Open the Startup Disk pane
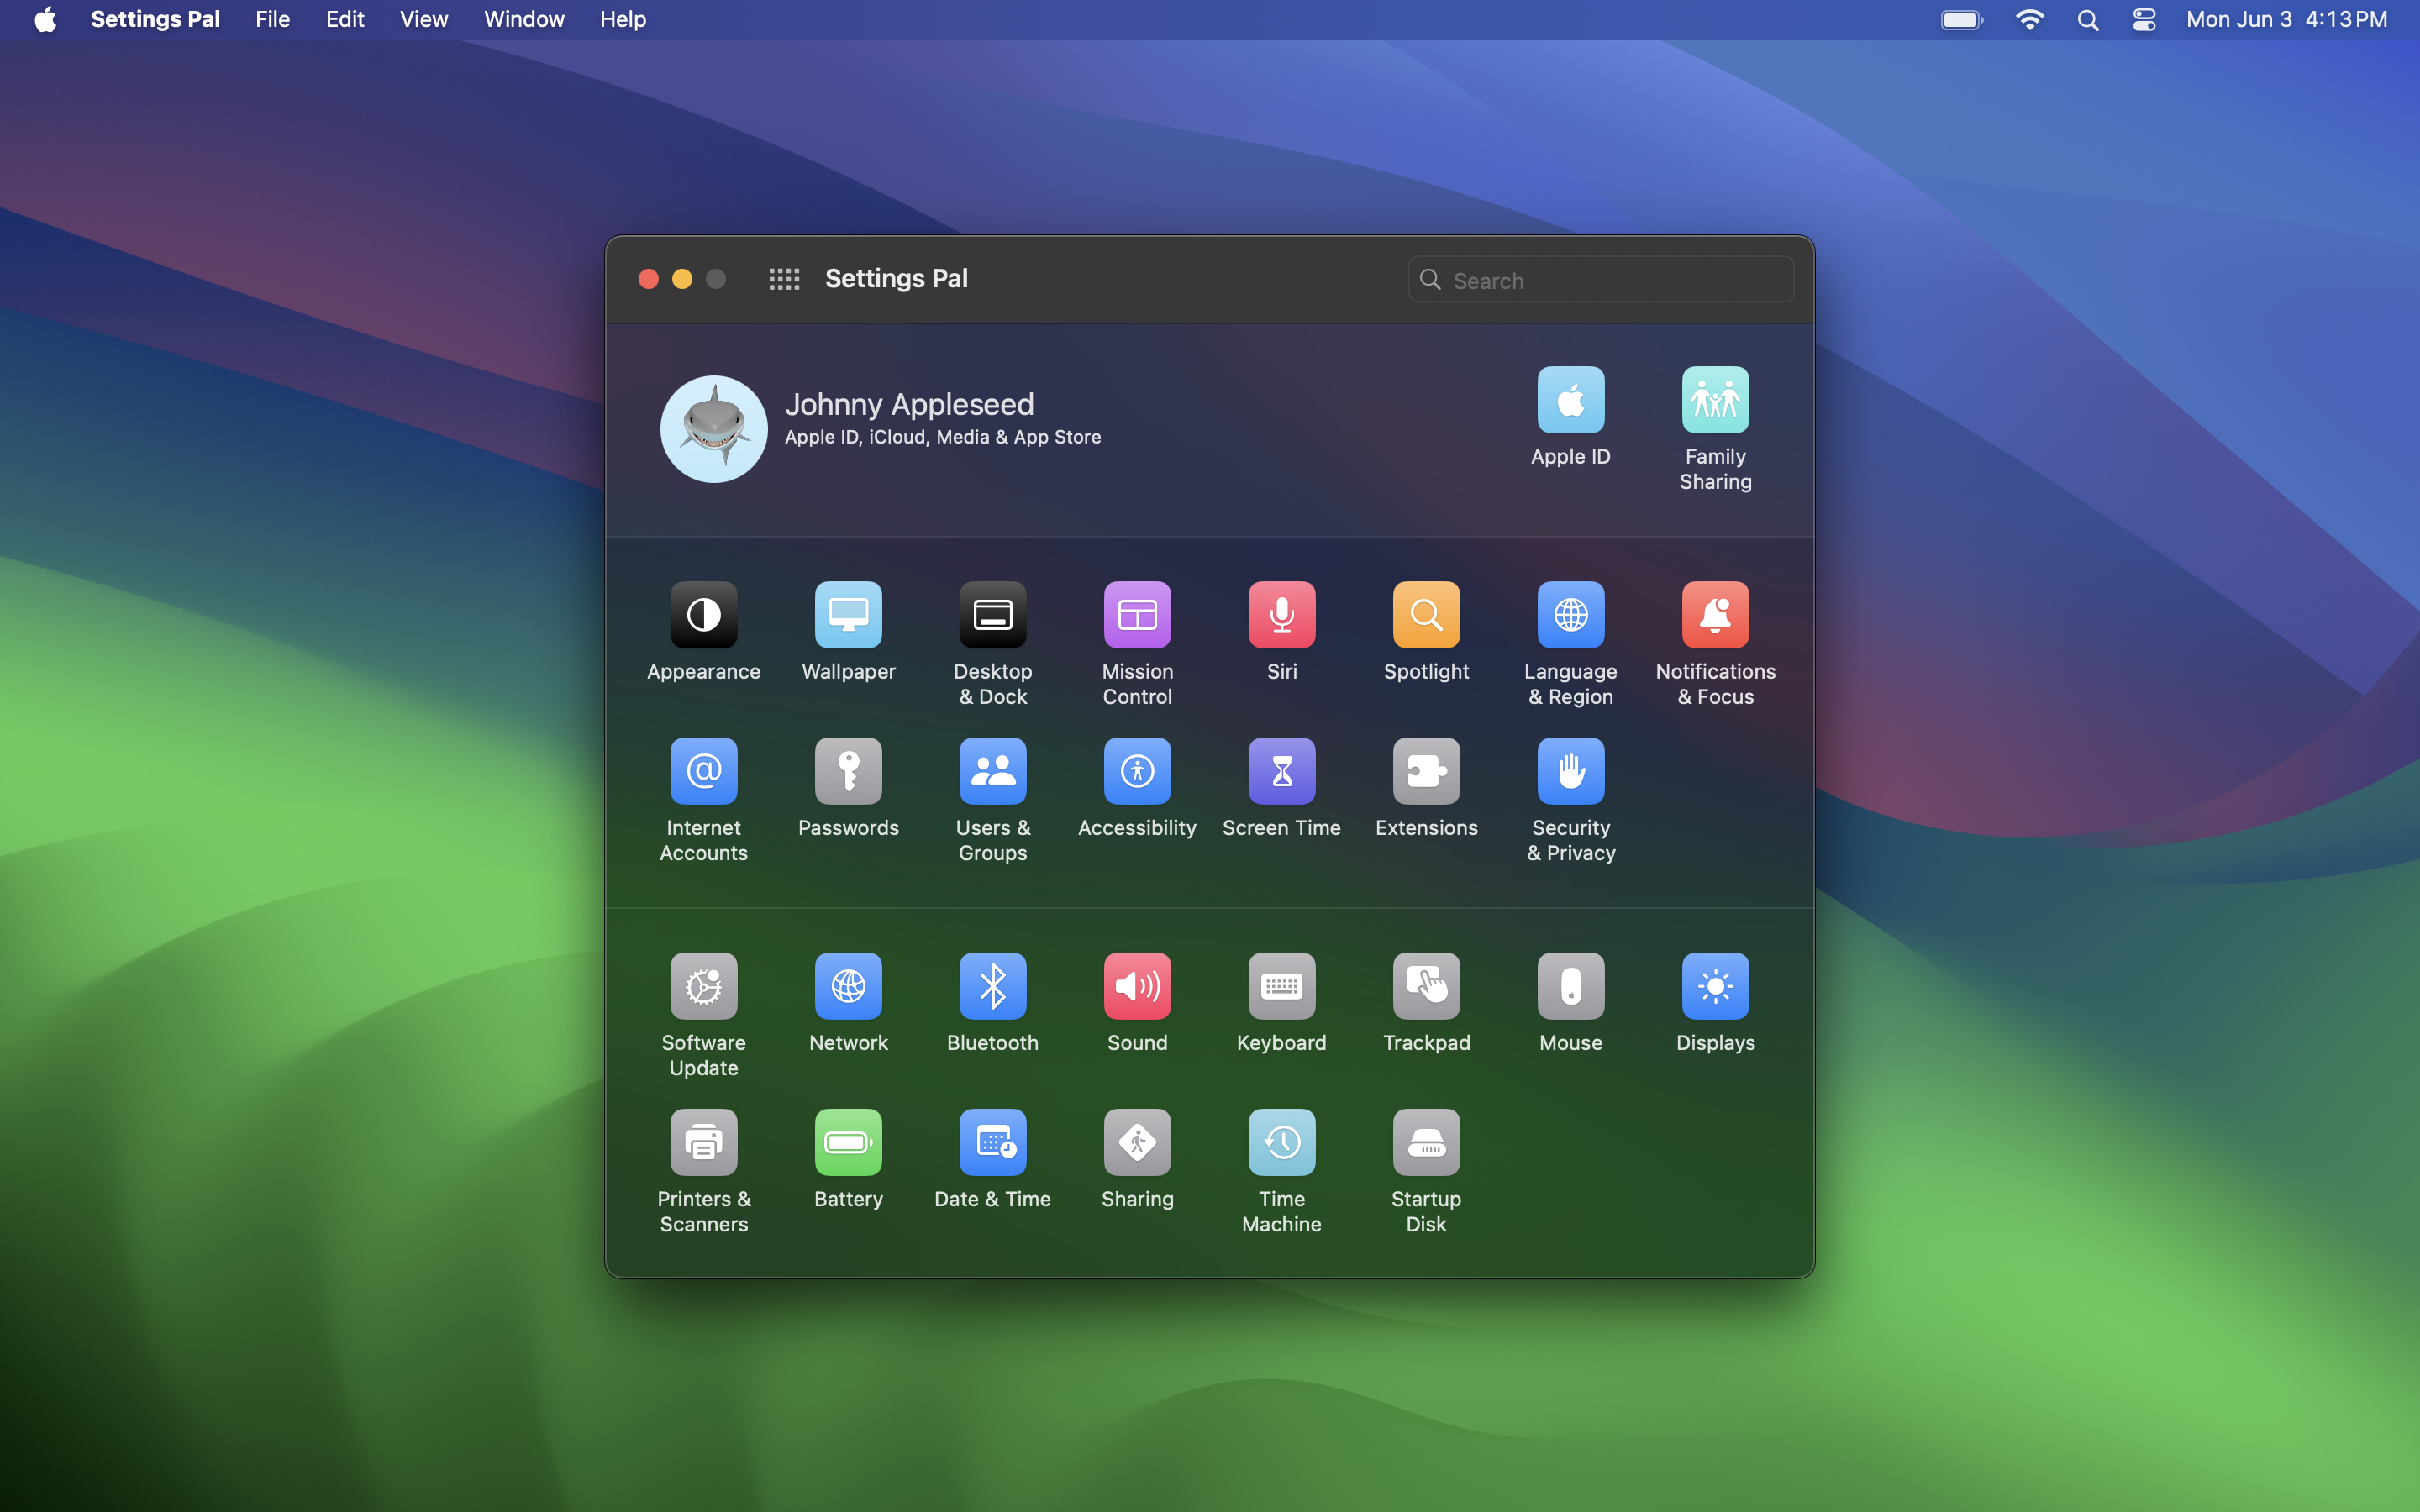The image size is (2420, 1512). coord(1426,1142)
